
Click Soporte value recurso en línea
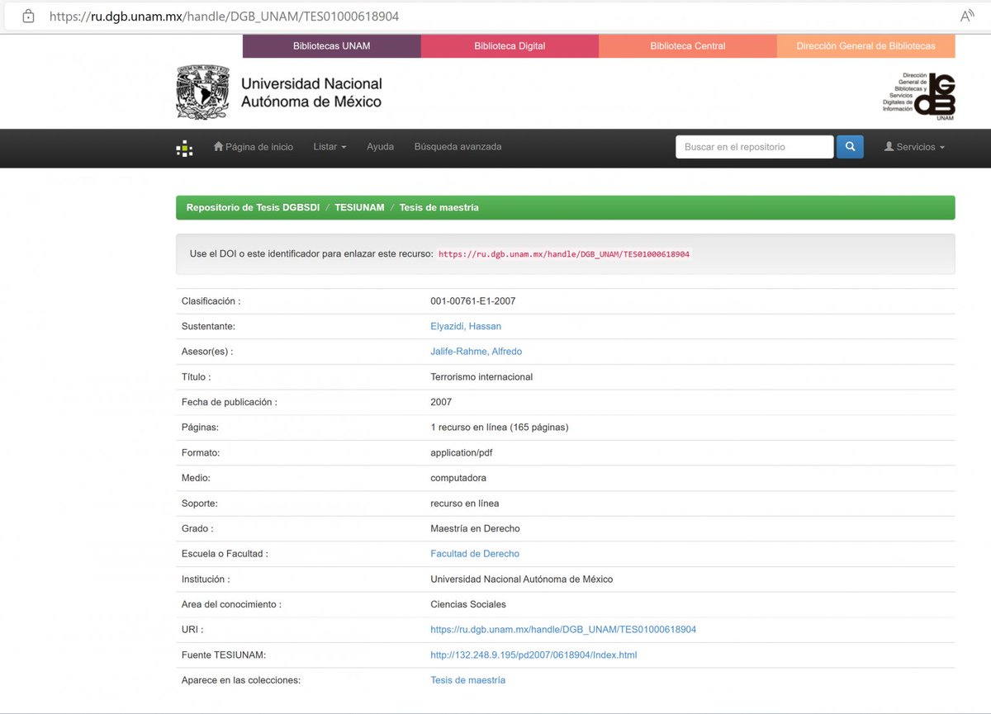coord(465,504)
